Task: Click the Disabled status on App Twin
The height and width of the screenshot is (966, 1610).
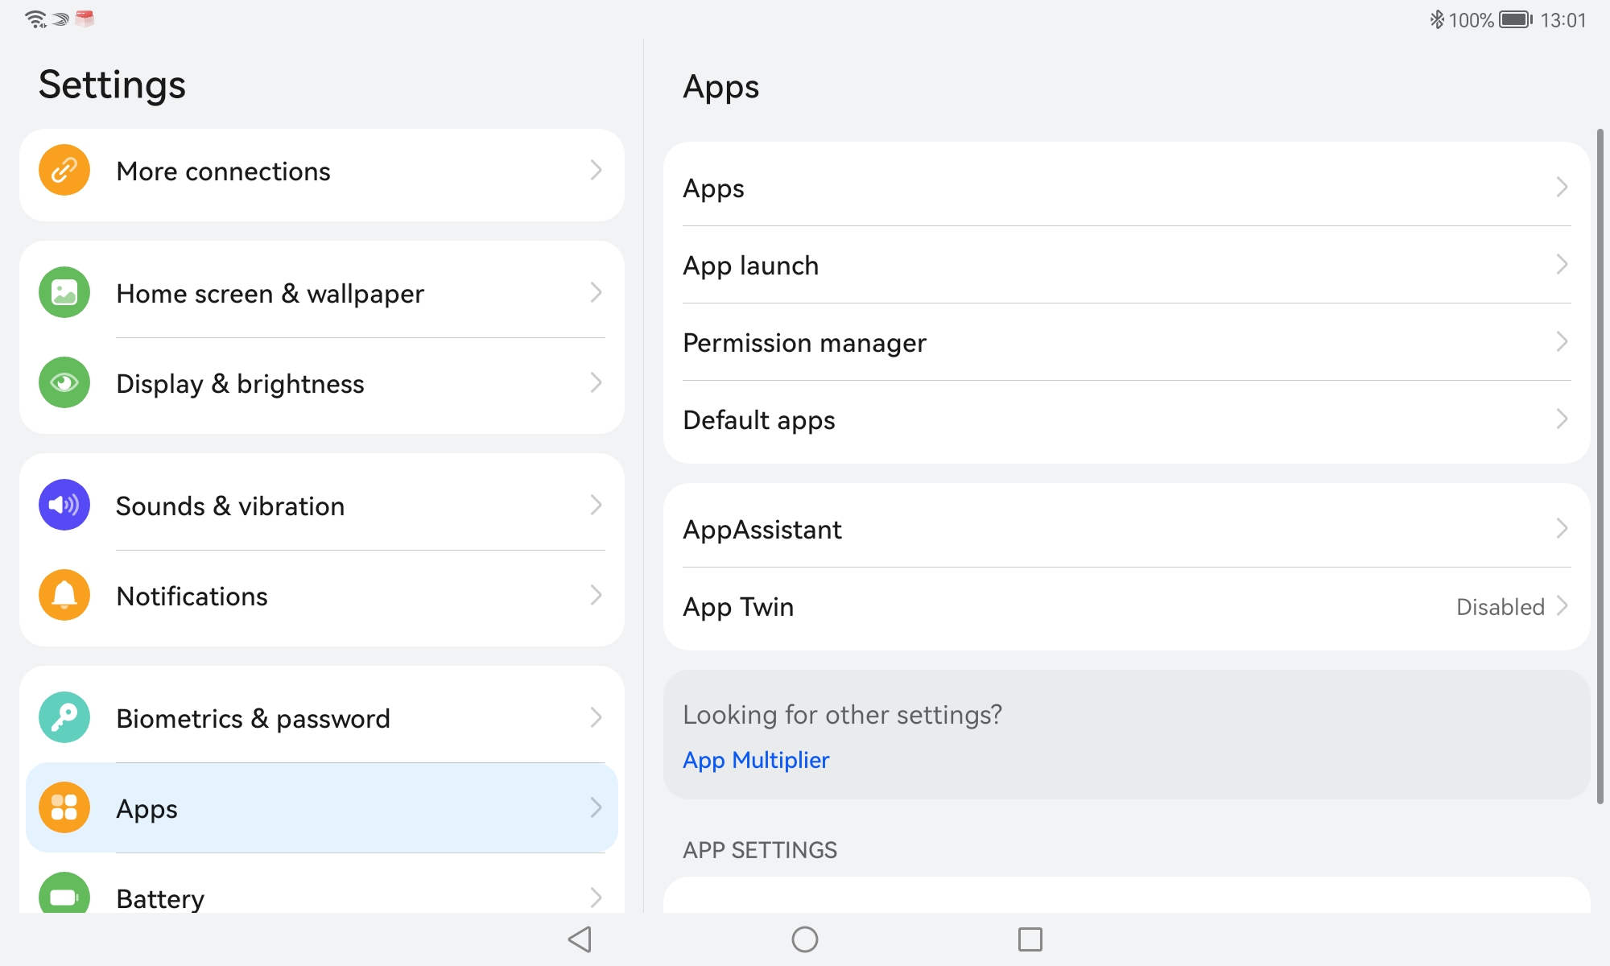Action: 1501,606
